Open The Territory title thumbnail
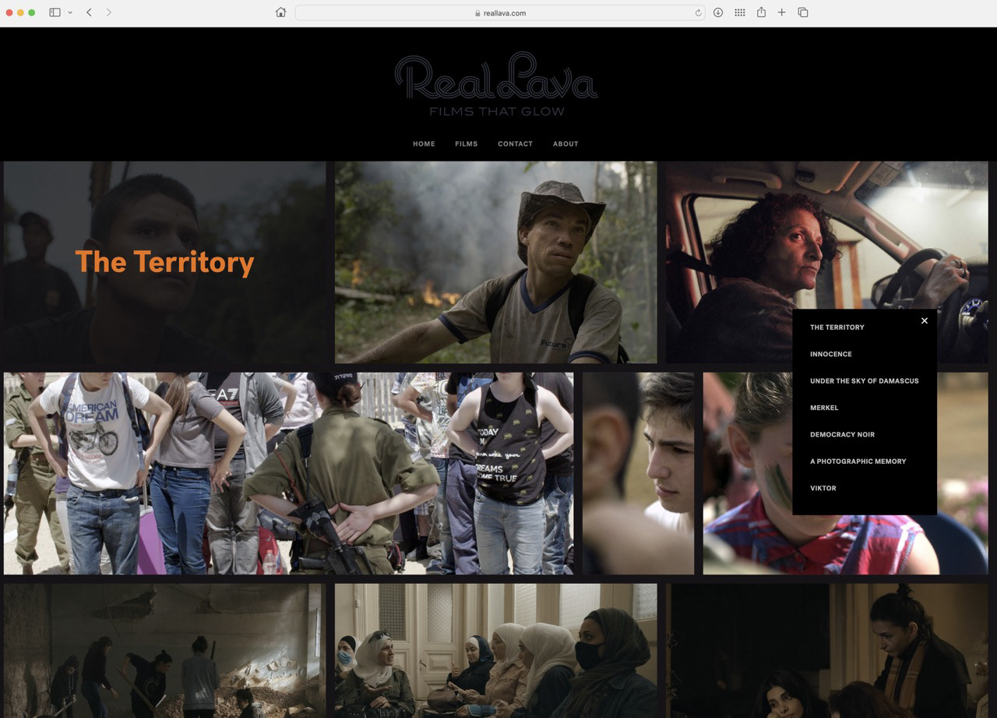The width and height of the screenshot is (997, 718). (x=165, y=262)
